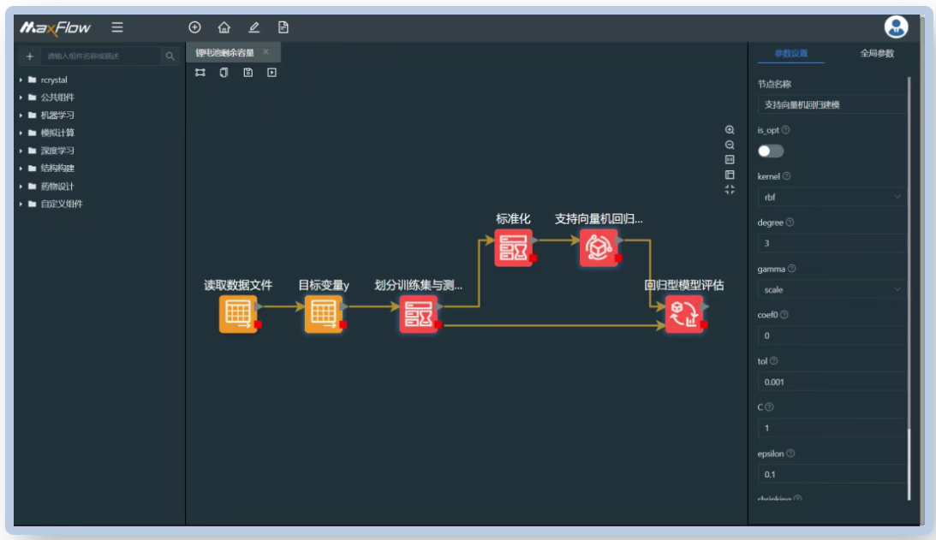Toggle the is_opt switch
Viewport: 936px width, 540px height.
point(770,151)
